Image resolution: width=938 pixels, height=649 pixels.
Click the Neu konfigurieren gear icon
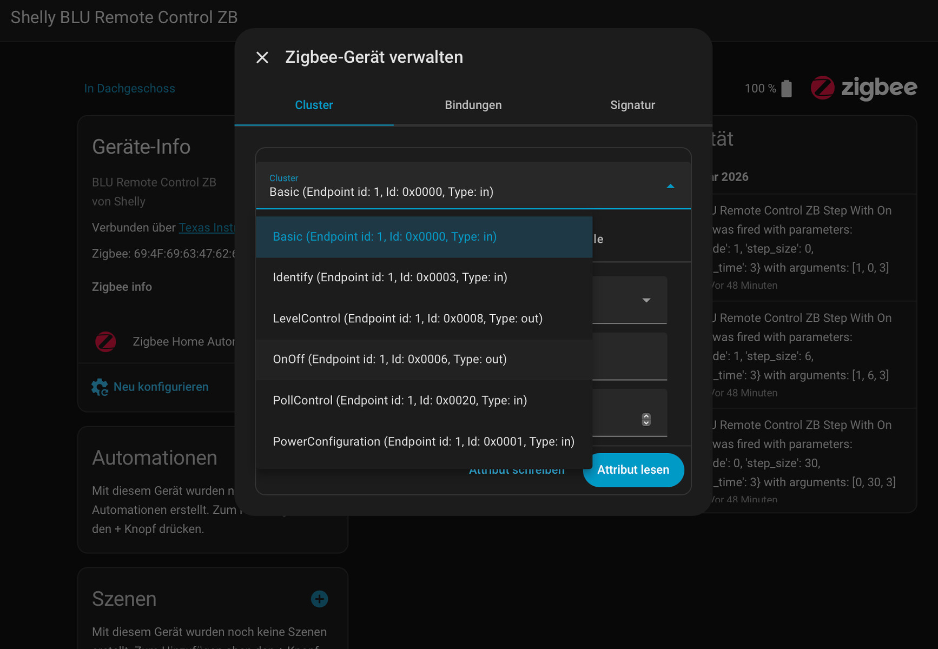coord(100,387)
